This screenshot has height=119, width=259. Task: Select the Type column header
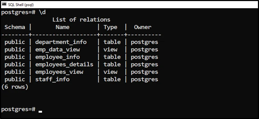pos(110,27)
